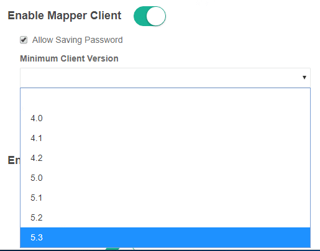Click the partially hidden heading behind the list

(x=14, y=160)
